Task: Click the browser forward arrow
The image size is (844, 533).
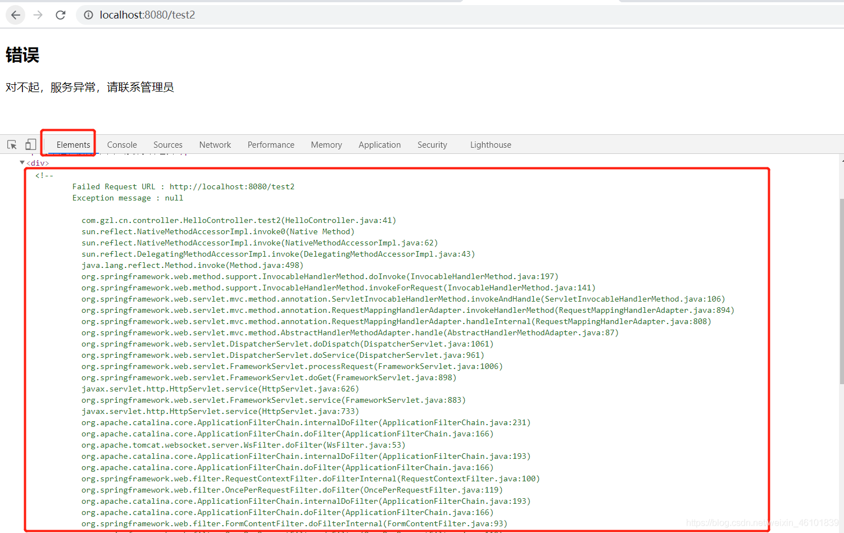Action: 38,15
